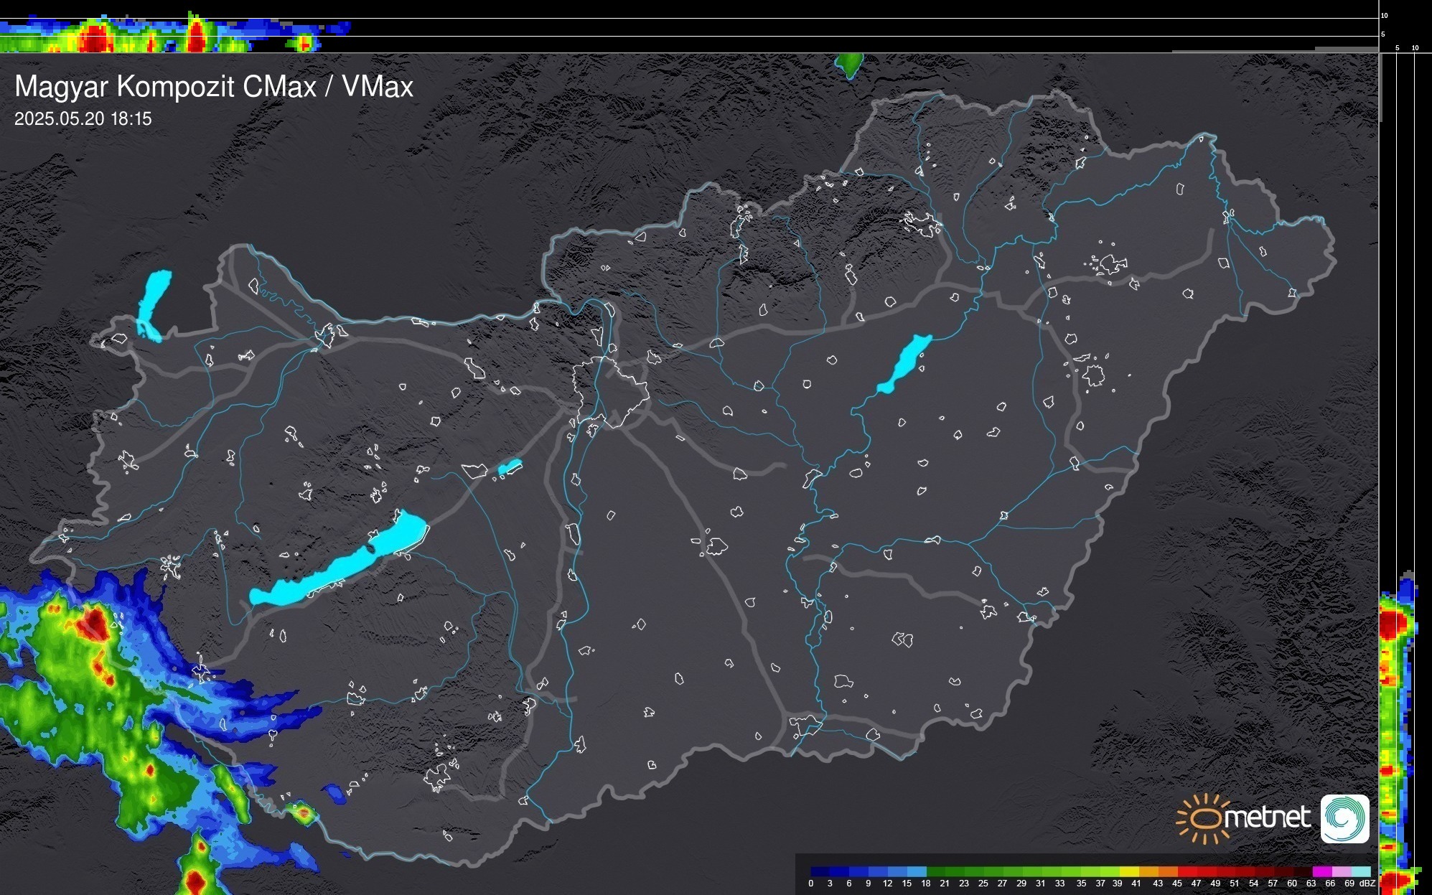Click the bright red 45 dBZ legend swatch

(x=1187, y=871)
